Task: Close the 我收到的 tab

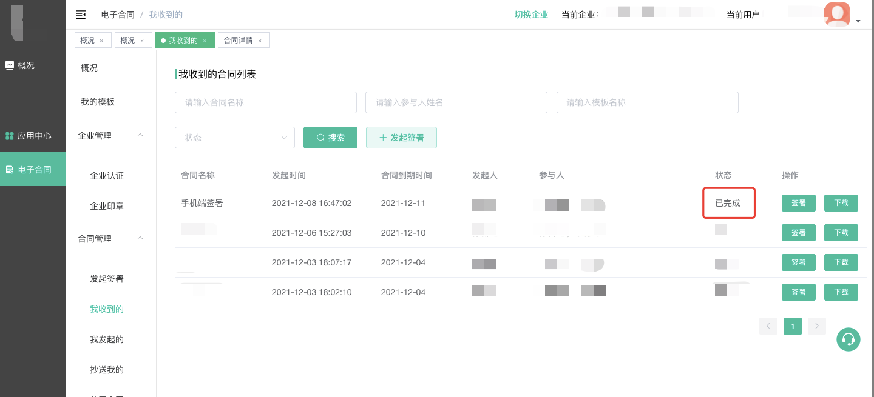Action: click(x=205, y=41)
